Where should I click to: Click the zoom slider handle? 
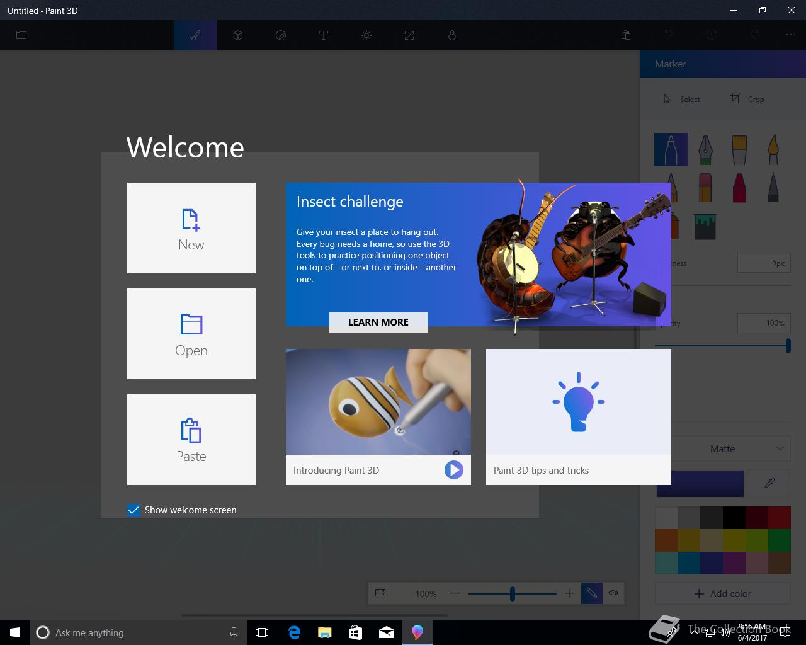[513, 593]
